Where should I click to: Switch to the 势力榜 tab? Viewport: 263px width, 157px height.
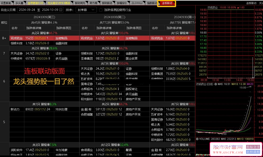tap(93, 3)
